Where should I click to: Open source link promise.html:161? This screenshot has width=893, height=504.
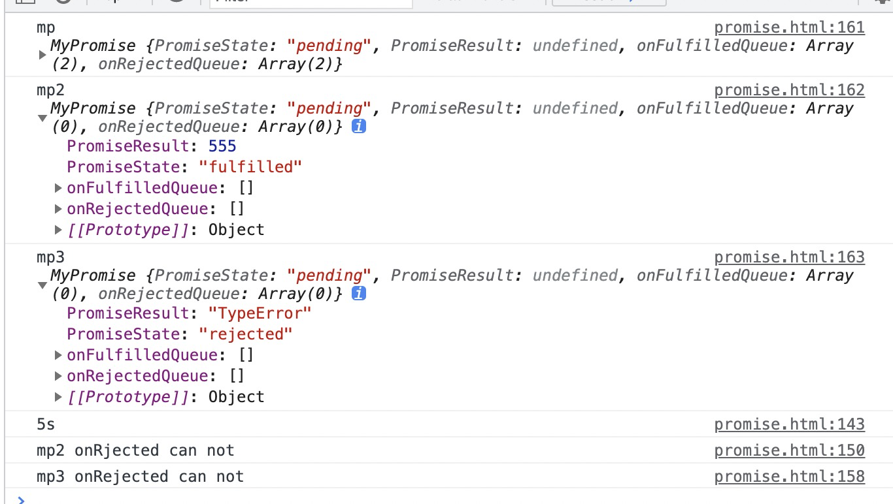(789, 27)
